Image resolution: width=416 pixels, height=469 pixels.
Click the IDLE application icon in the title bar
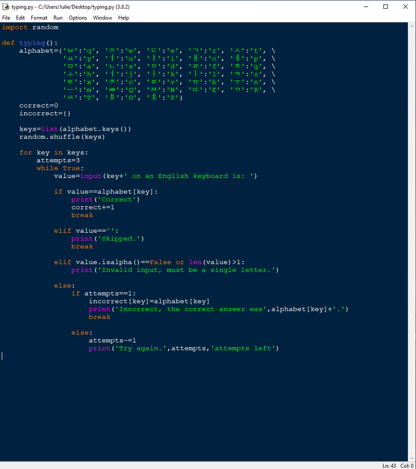coord(5,6)
